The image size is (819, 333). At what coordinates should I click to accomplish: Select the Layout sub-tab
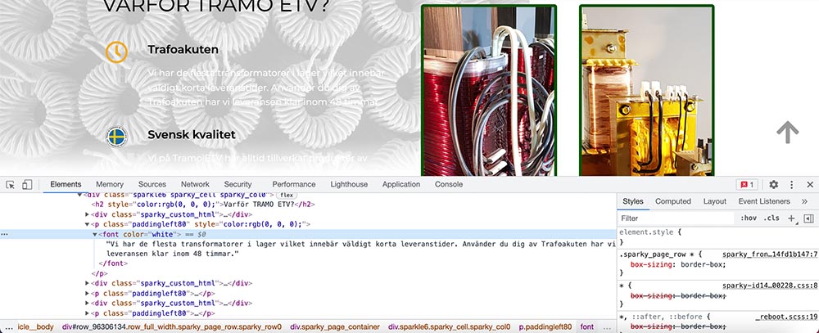pos(714,201)
